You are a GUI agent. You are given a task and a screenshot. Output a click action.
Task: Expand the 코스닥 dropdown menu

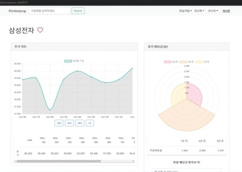coord(213,11)
